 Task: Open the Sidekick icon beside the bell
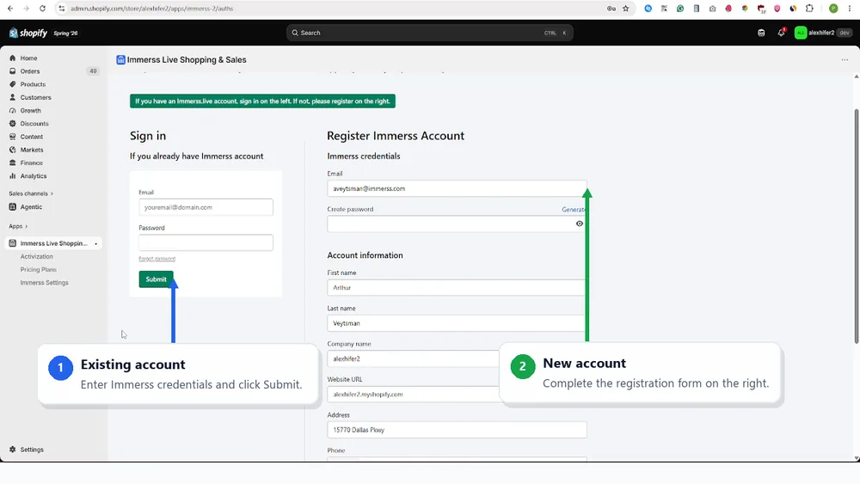761,33
